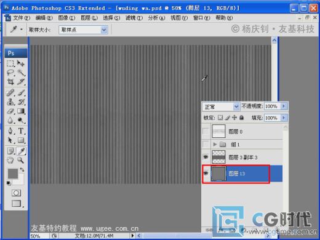The image size is (320, 240).
Task: Open the 帮助 menu
Action: [x=224, y=18]
